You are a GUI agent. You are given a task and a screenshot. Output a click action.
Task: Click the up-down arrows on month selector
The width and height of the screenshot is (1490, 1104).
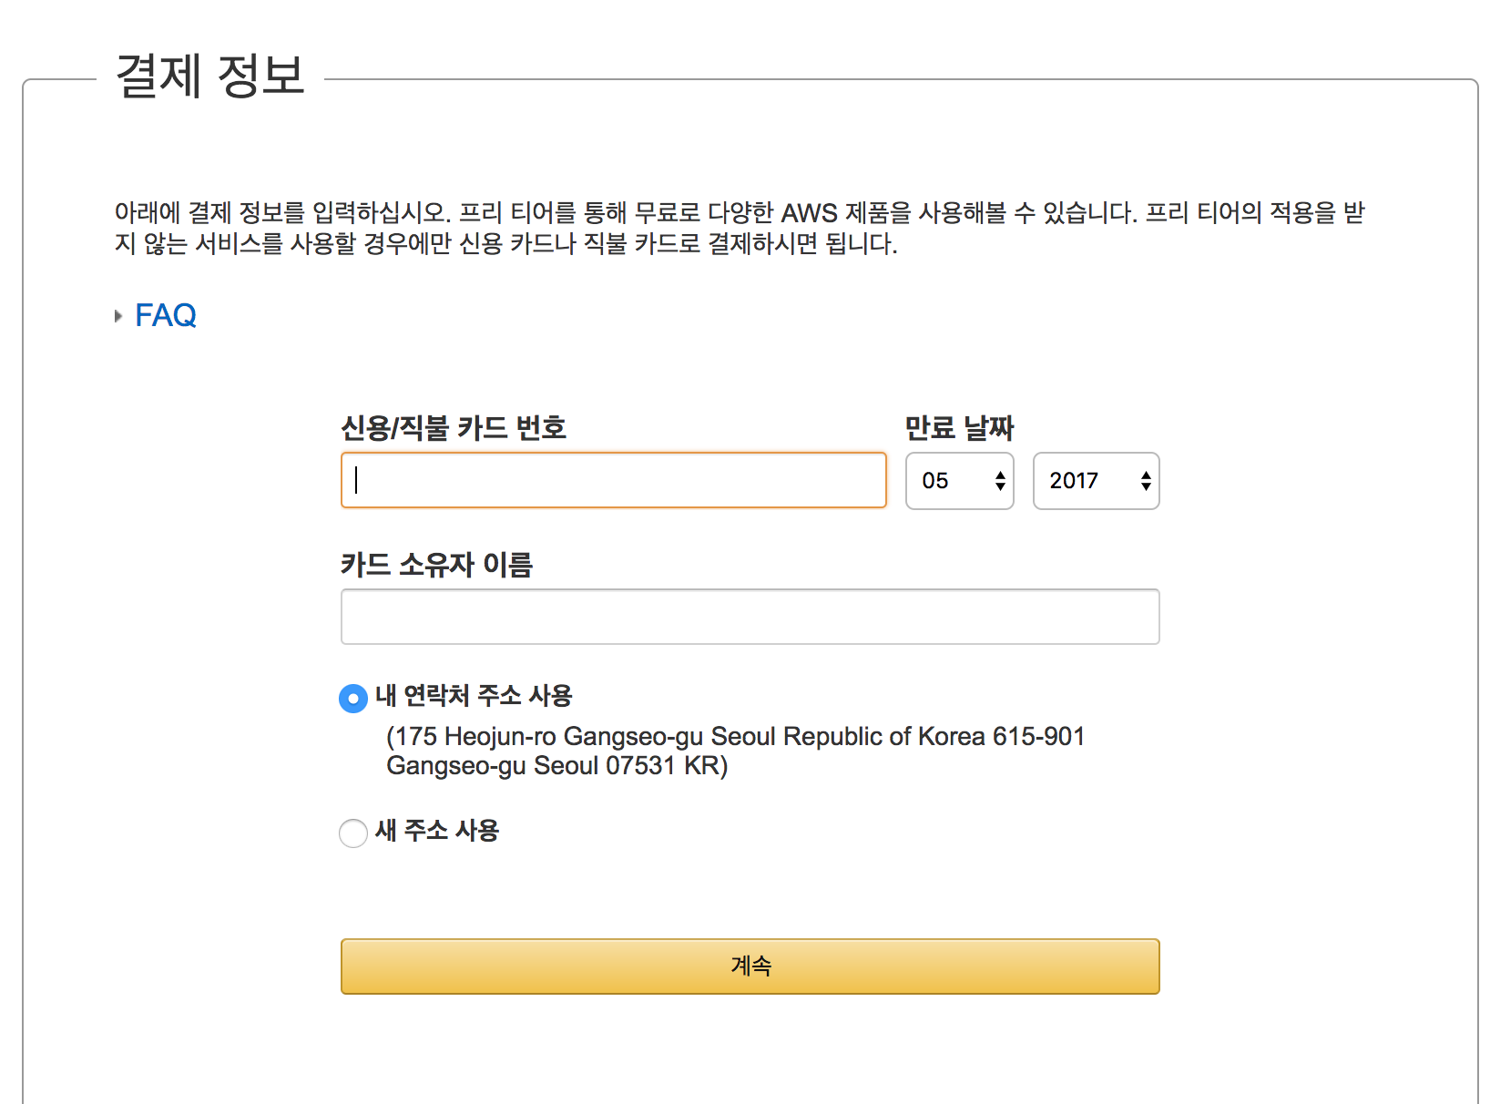click(1000, 481)
